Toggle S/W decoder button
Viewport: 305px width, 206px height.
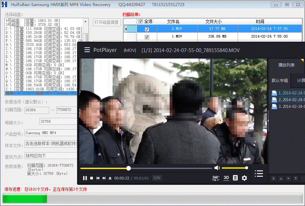pyautogui.click(x=157, y=178)
